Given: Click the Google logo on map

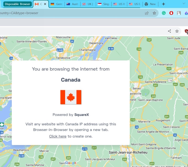Looking at the screenshot, I should click(71, 163).
